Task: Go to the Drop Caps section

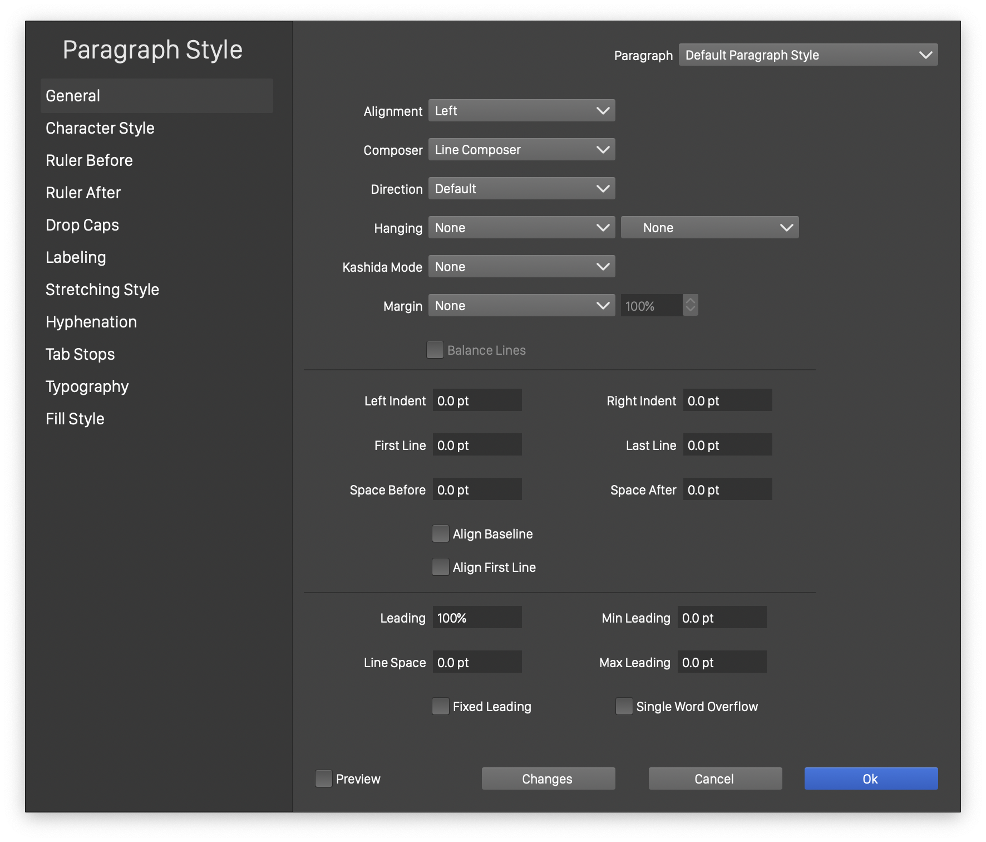Action: 82,225
